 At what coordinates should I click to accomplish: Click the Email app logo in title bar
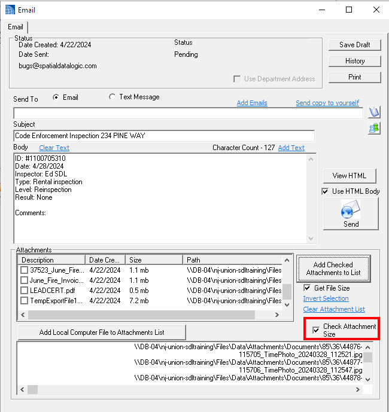[x=10, y=10]
